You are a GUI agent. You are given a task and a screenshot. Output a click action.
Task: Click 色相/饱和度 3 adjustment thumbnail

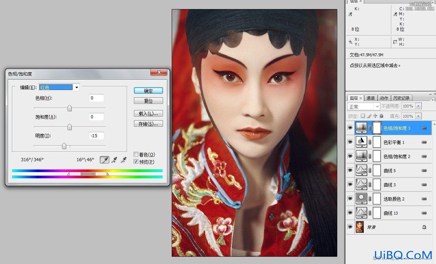click(361, 128)
